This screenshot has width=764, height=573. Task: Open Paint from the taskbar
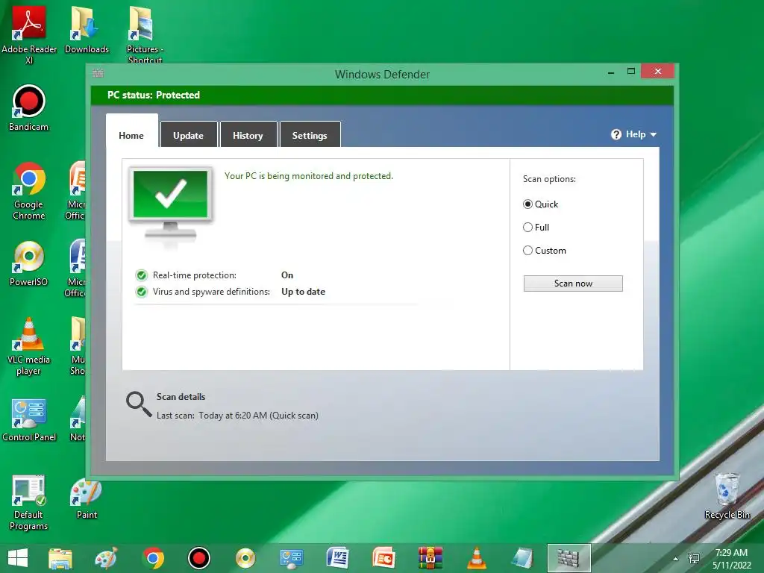tap(106, 558)
